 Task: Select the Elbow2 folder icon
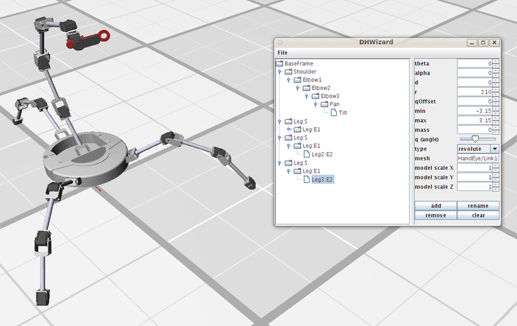(x=306, y=88)
